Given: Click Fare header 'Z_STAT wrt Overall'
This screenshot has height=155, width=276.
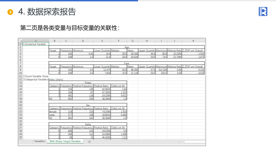Looking at the screenshot, I should coord(193,66).
